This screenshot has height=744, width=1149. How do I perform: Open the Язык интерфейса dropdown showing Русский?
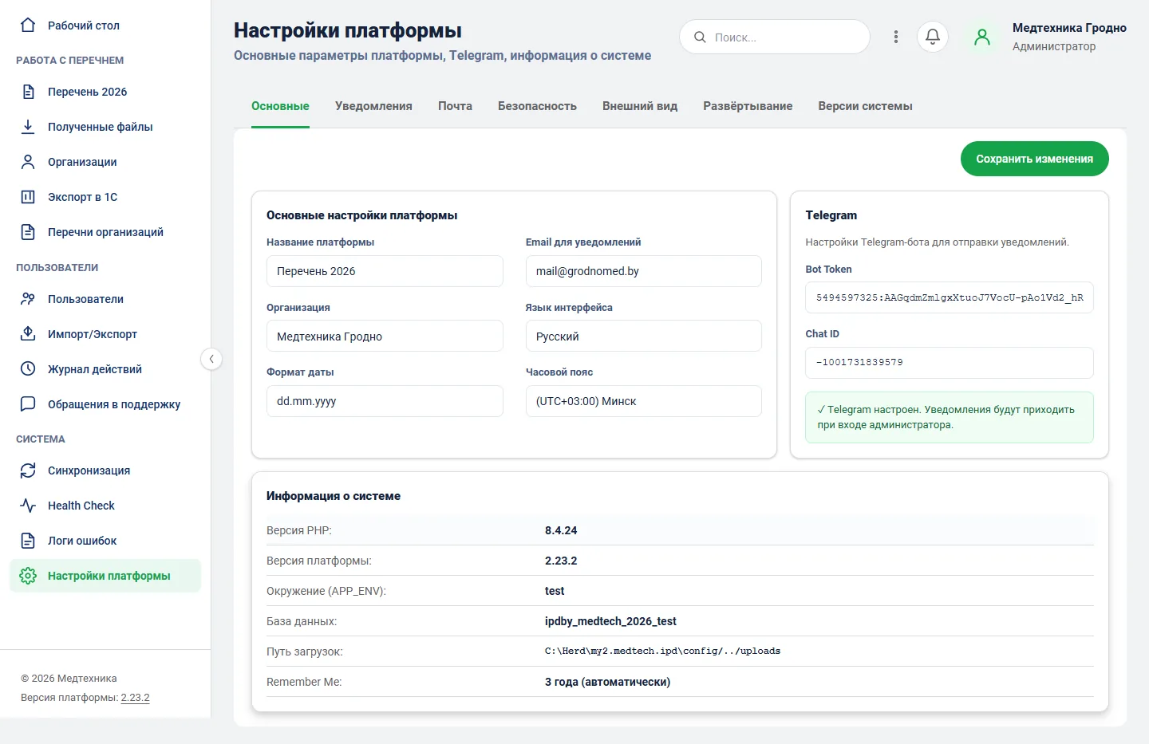(643, 336)
